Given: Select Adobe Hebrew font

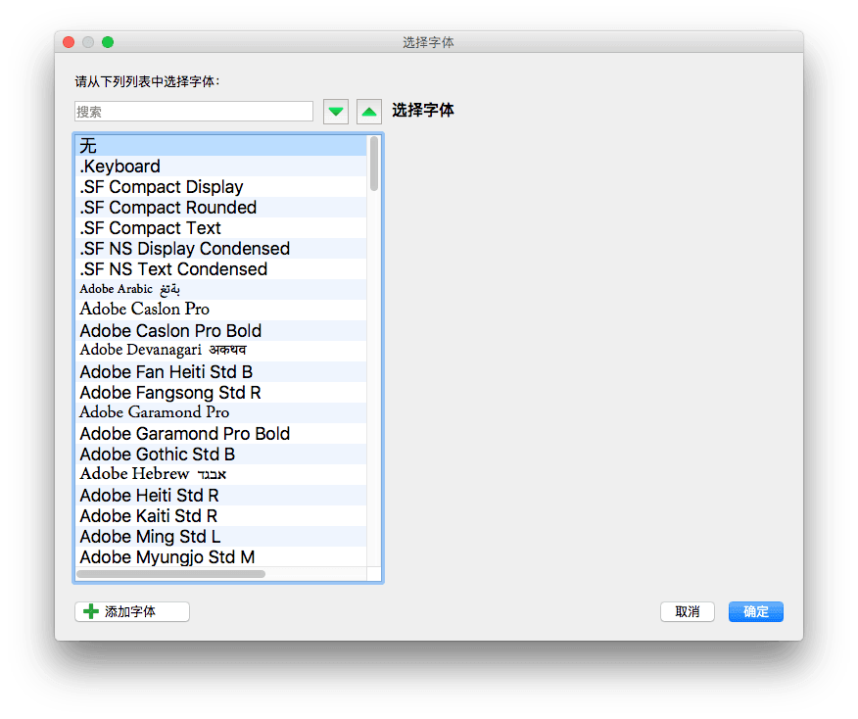Looking at the screenshot, I should [x=220, y=475].
